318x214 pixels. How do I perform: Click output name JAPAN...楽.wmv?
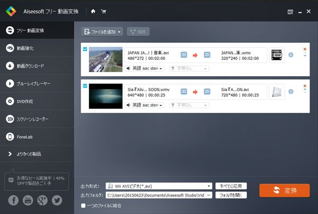tap(236, 53)
